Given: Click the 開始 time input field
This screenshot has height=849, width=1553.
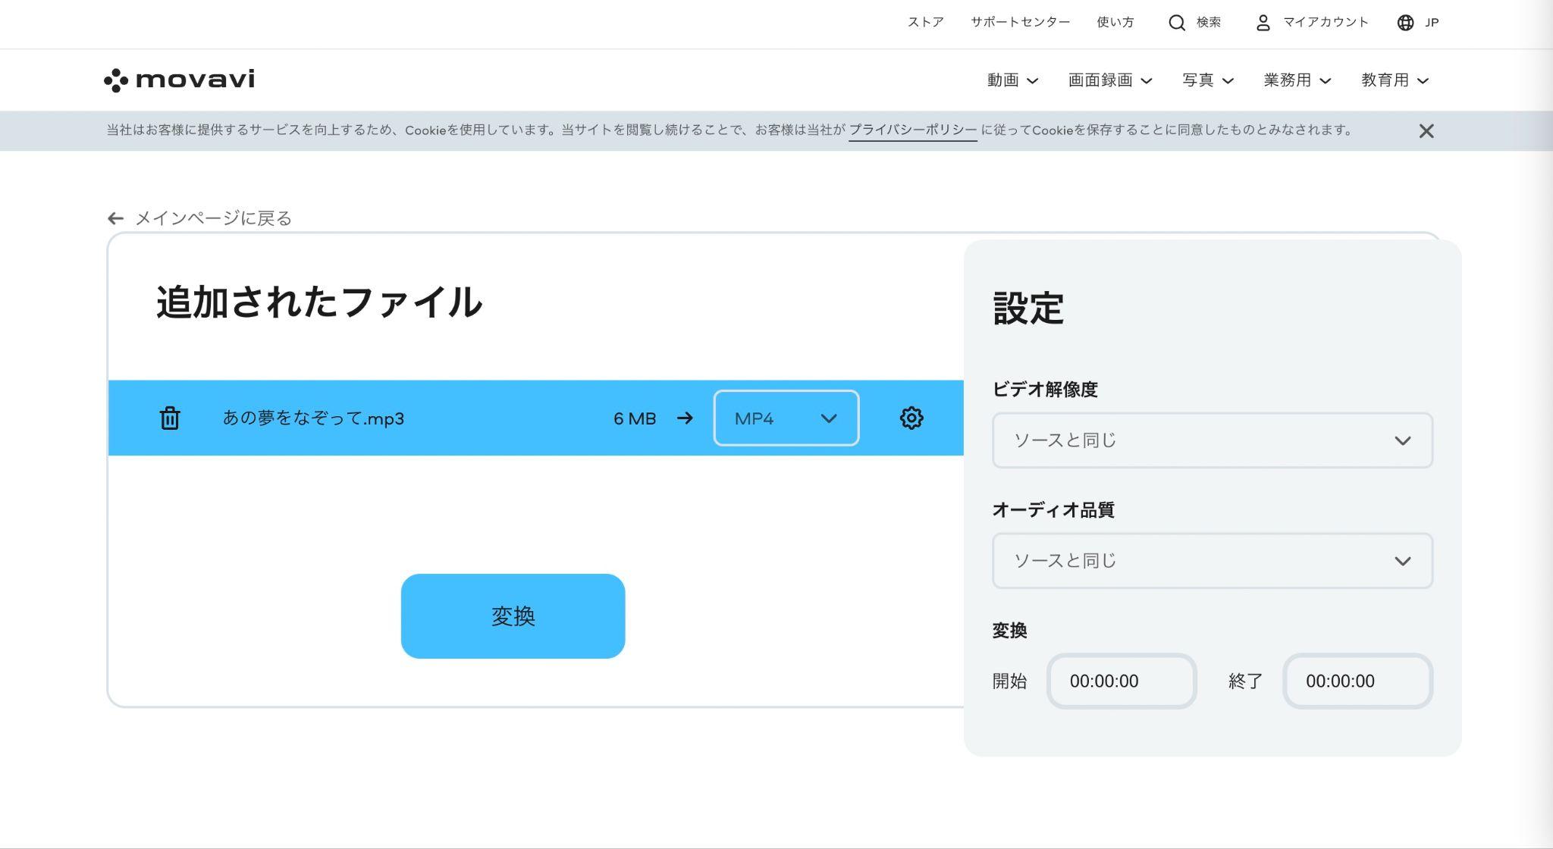Looking at the screenshot, I should pyautogui.click(x=1122, y=681).
